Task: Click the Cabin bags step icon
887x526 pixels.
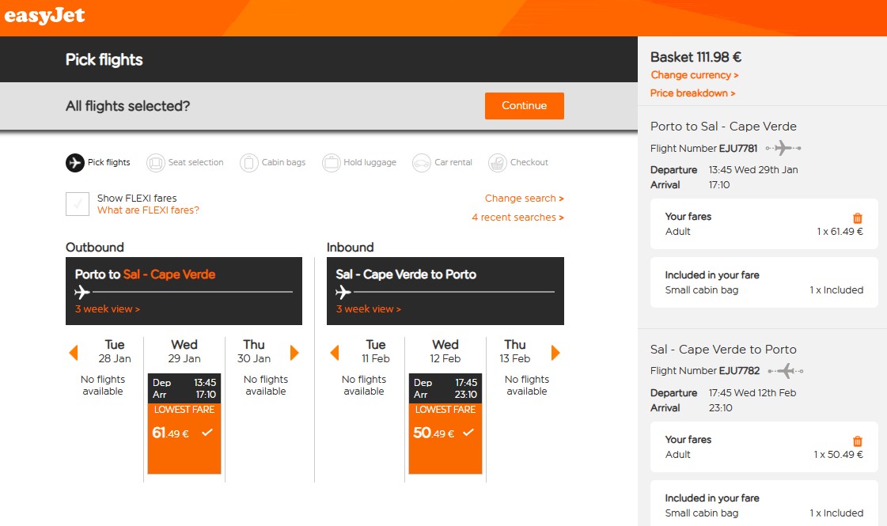Action: (x=249, y=163)
